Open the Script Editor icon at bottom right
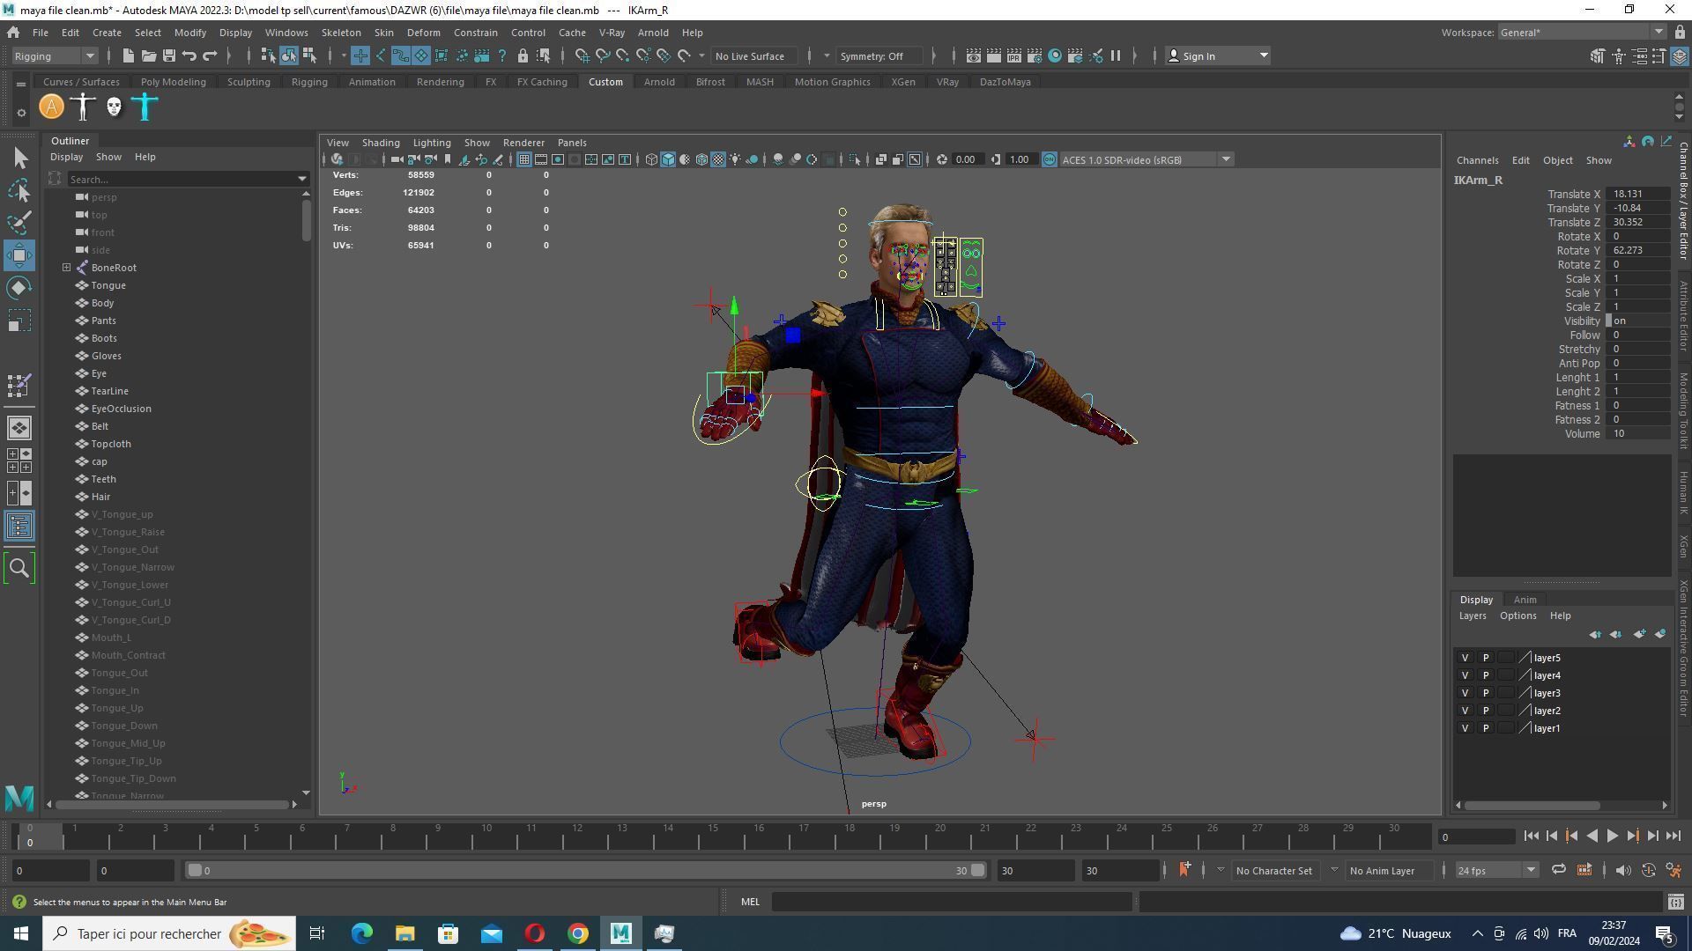The width and height of the screenshot is (1692, 951). [1675, 902]
